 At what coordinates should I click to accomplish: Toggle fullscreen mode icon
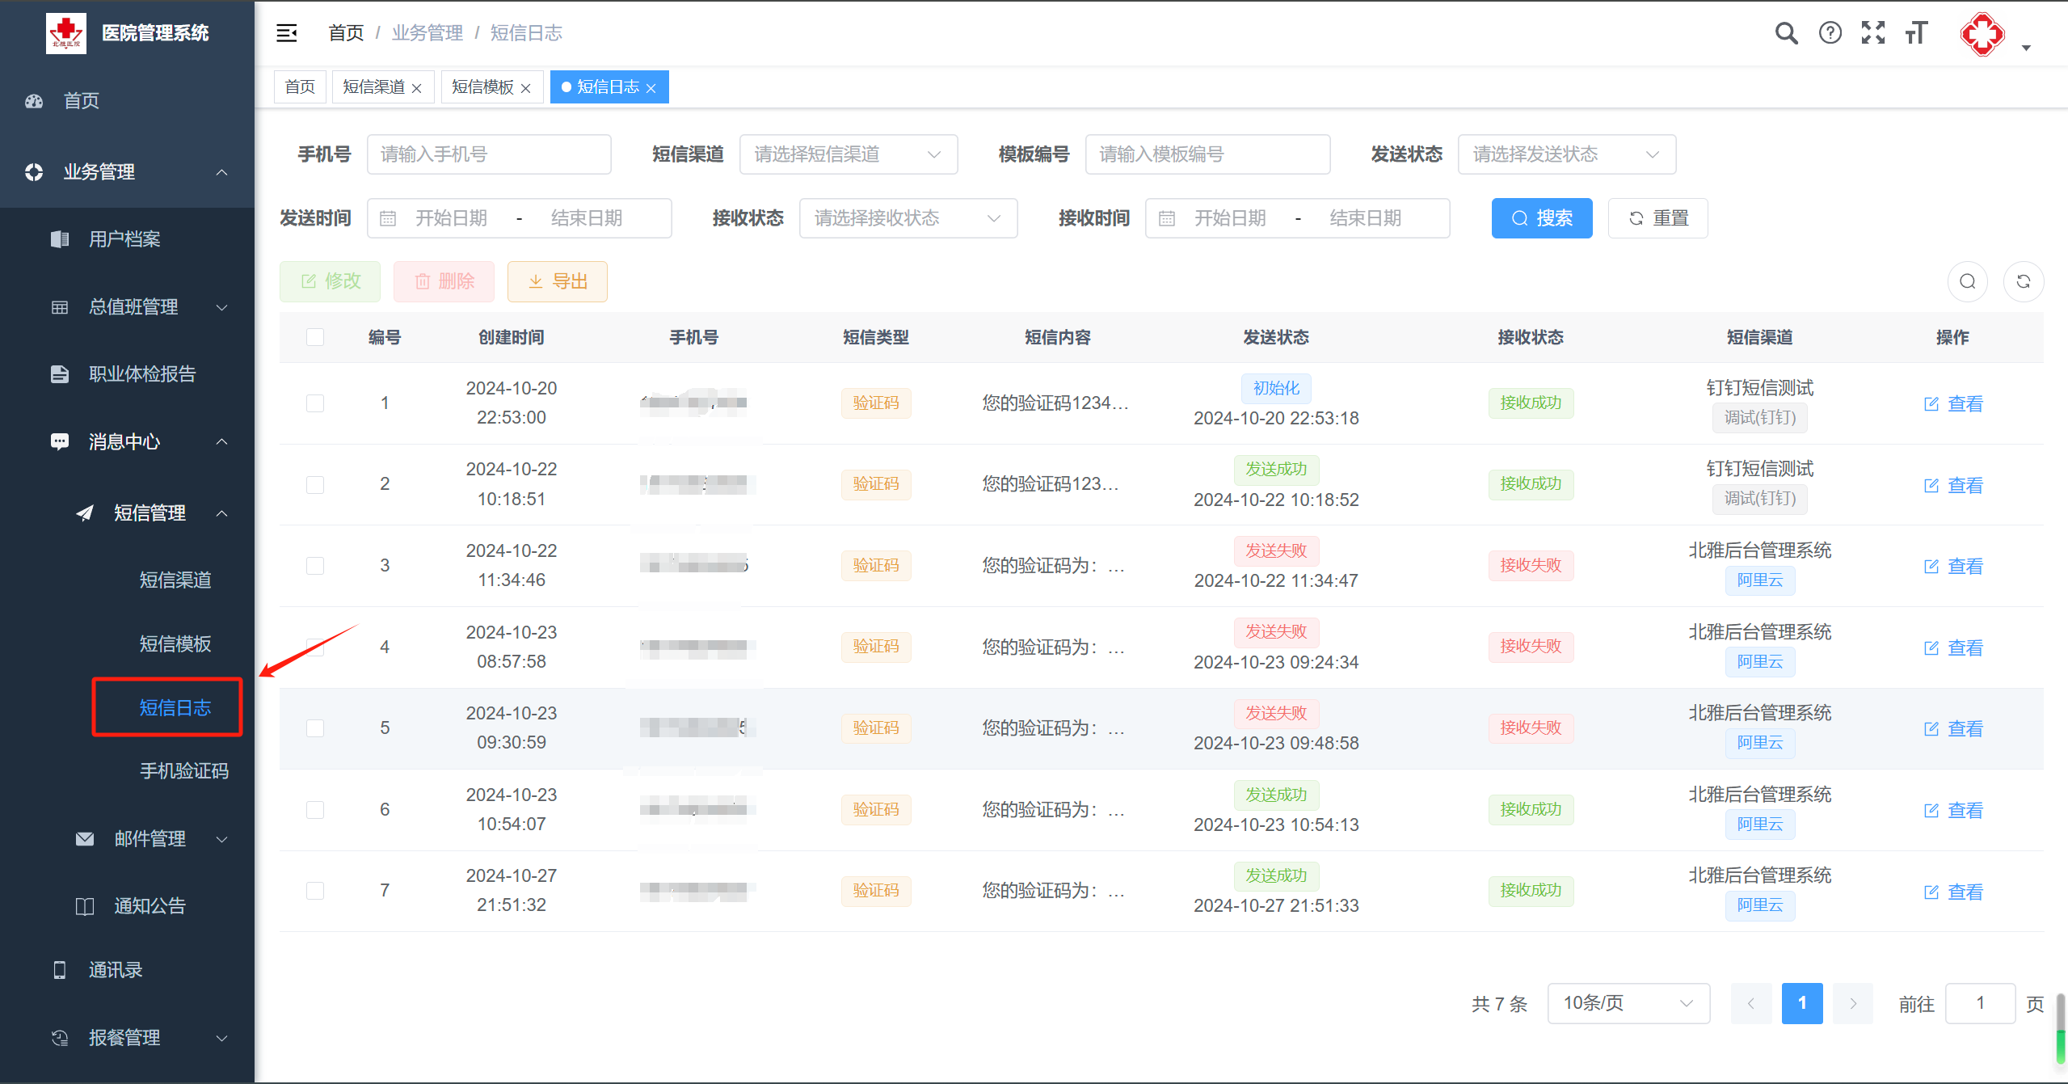pyautogui.click(x=1872, y=33)
